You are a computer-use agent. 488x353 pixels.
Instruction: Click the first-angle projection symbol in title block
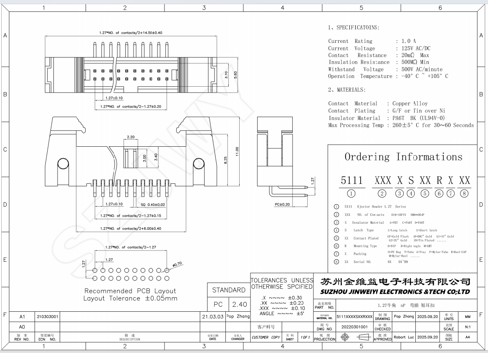(x=354, y=337)
